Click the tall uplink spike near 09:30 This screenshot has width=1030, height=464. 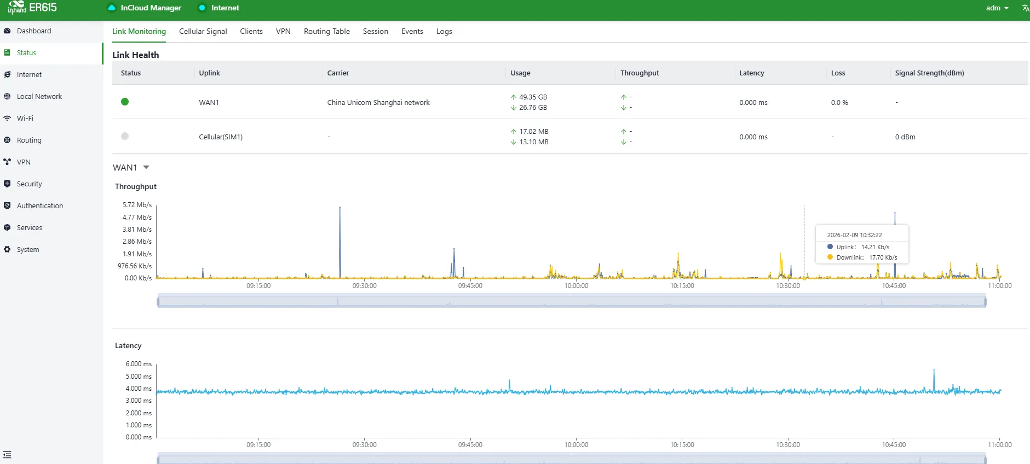click(340, 242)
